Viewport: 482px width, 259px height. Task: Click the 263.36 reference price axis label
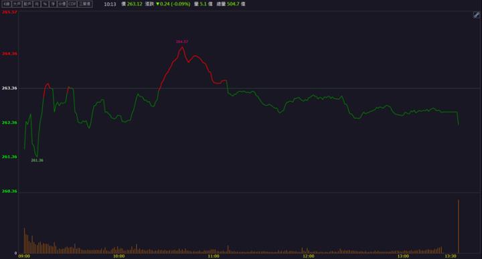[x=9, y=88]
